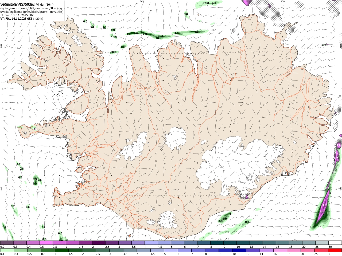The height and width of the screenshot is (256, 342).
Task: Select the red-pink swatch labeled 25 in lower legend
Action: [321, 250]
